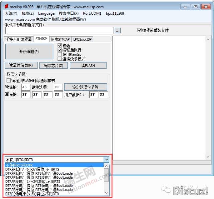This screenshot has height=199, width=214.
Task: Click the 开始编程(P) button
Action: (x=29, y=52)
